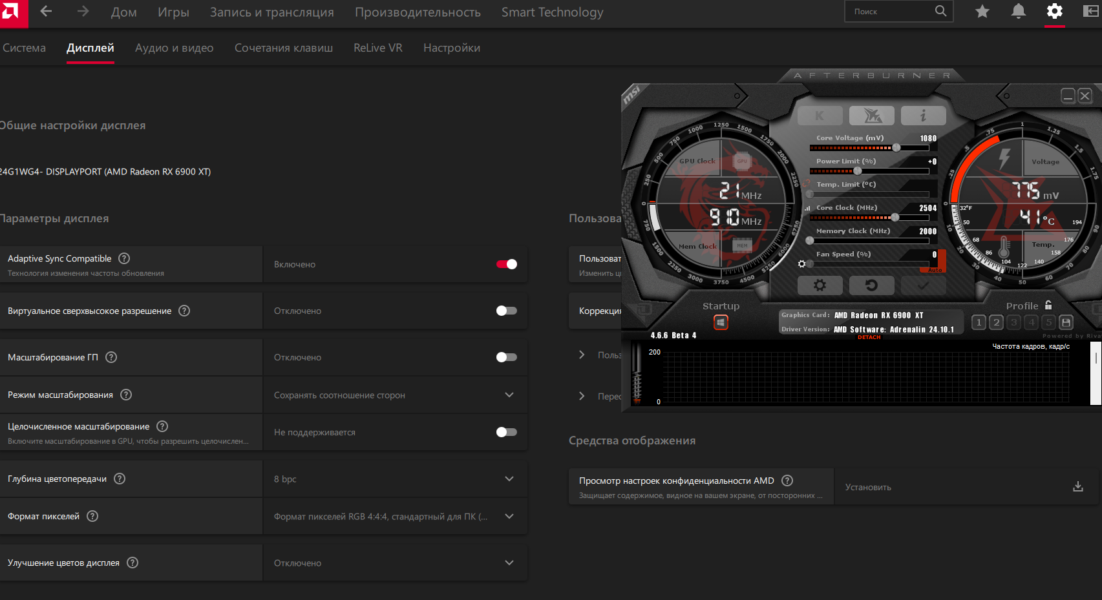The width and height of the screenshot is (1102, 600).
Task: Click the Afterburner Power Limit slider
Action: [869, 171]
